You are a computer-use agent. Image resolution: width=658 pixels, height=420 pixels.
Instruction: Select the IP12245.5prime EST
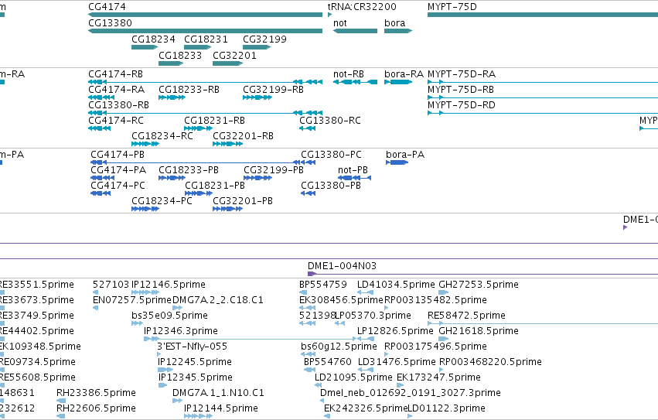[x=165, y=370]
